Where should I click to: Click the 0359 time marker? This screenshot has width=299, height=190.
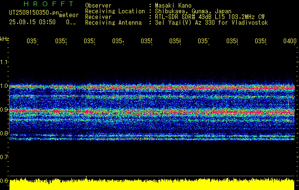click(x=261, y=41)
